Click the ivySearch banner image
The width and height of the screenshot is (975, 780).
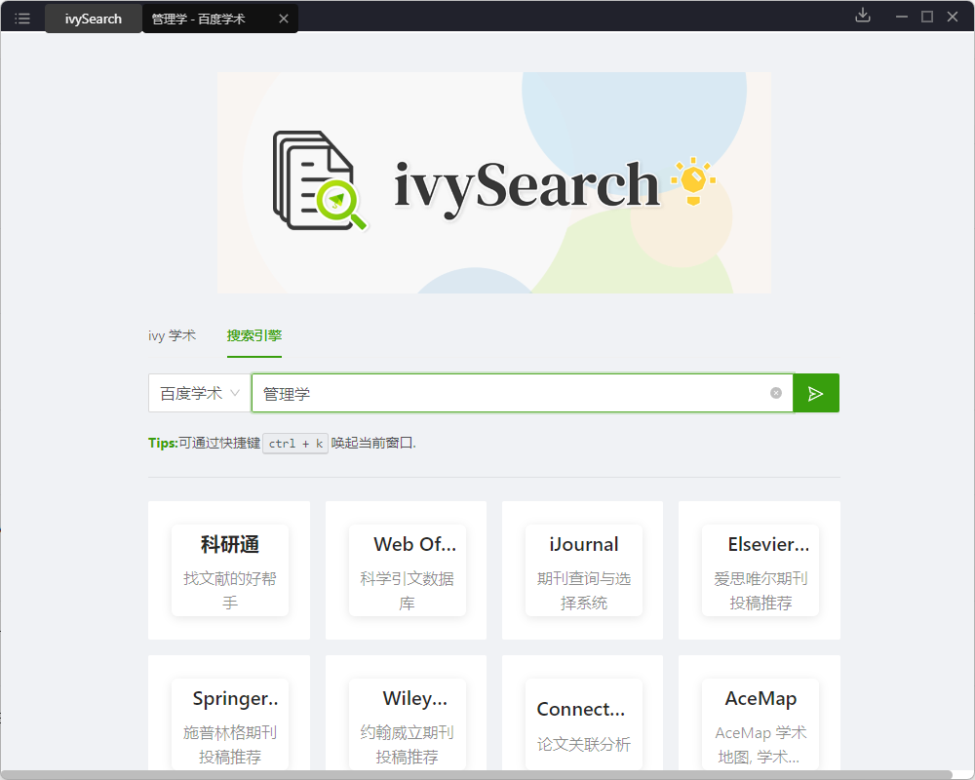point(493,183)
